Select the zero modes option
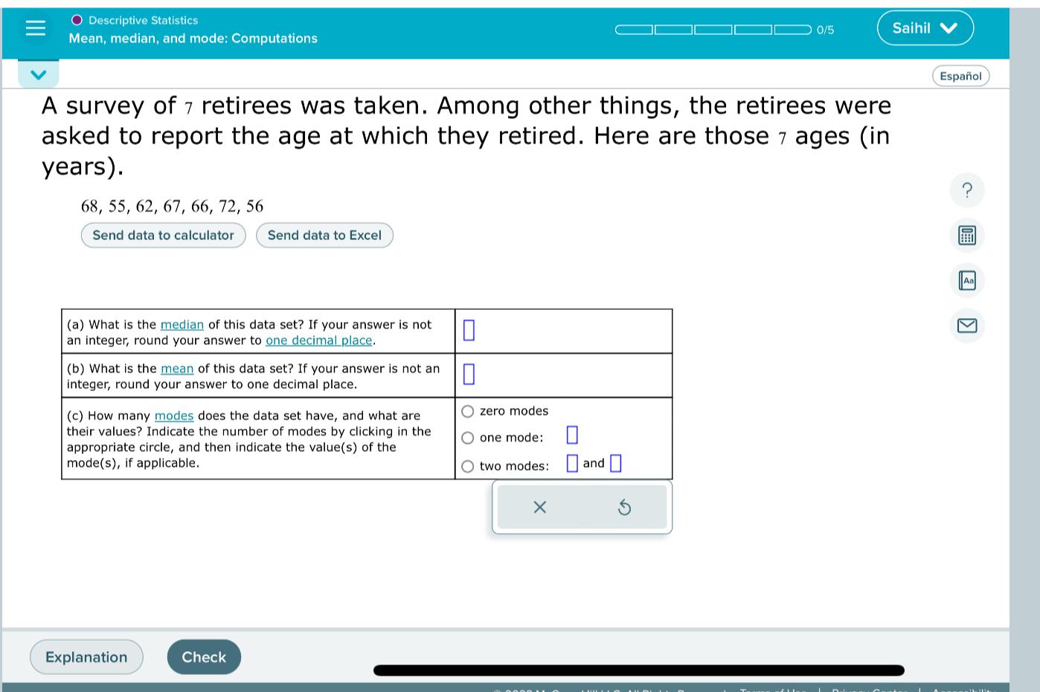This screenshot has width=1040, height=692. tap(468, 410)
